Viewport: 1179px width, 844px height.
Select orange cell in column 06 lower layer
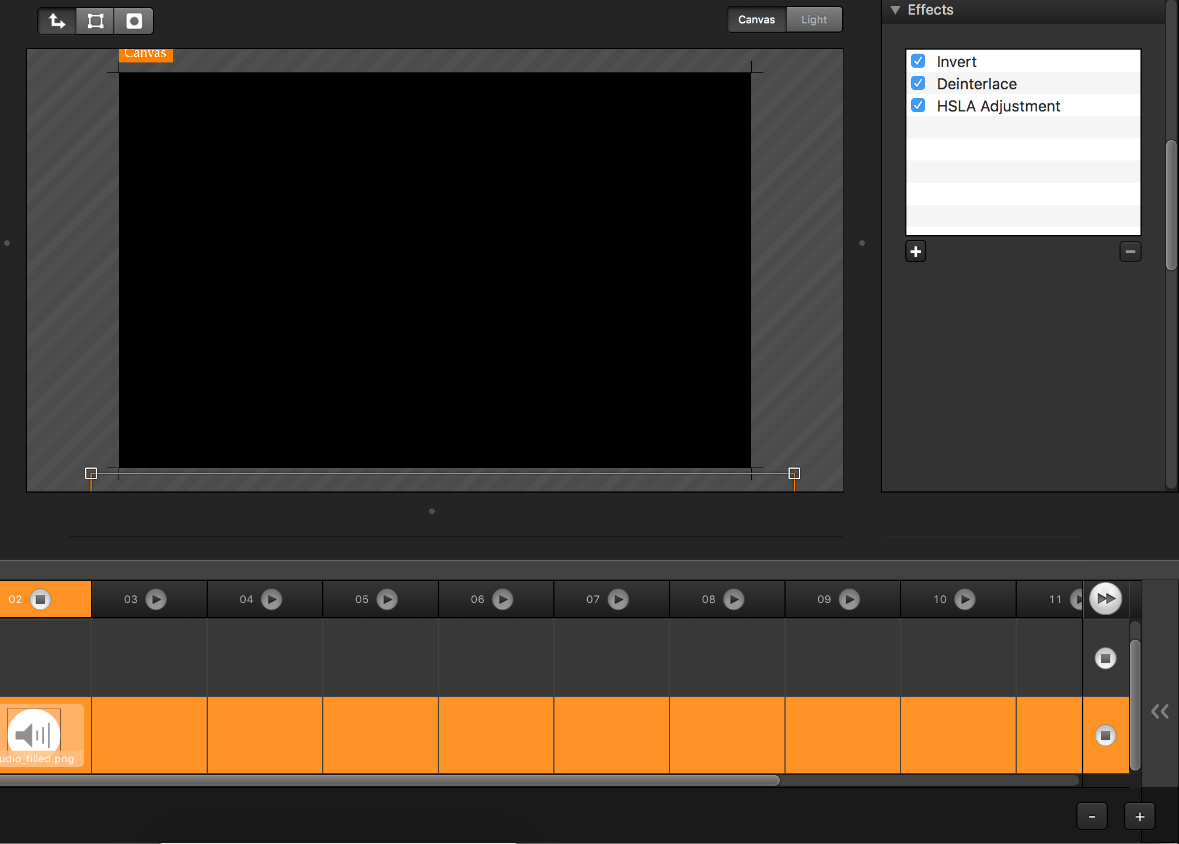pos(496,735)
